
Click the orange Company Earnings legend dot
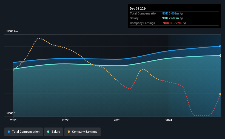pos(69,132)
